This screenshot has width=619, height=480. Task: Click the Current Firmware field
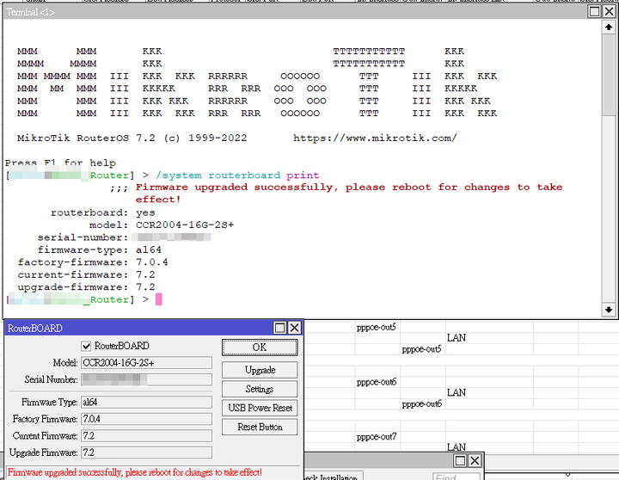pos(146,436)
